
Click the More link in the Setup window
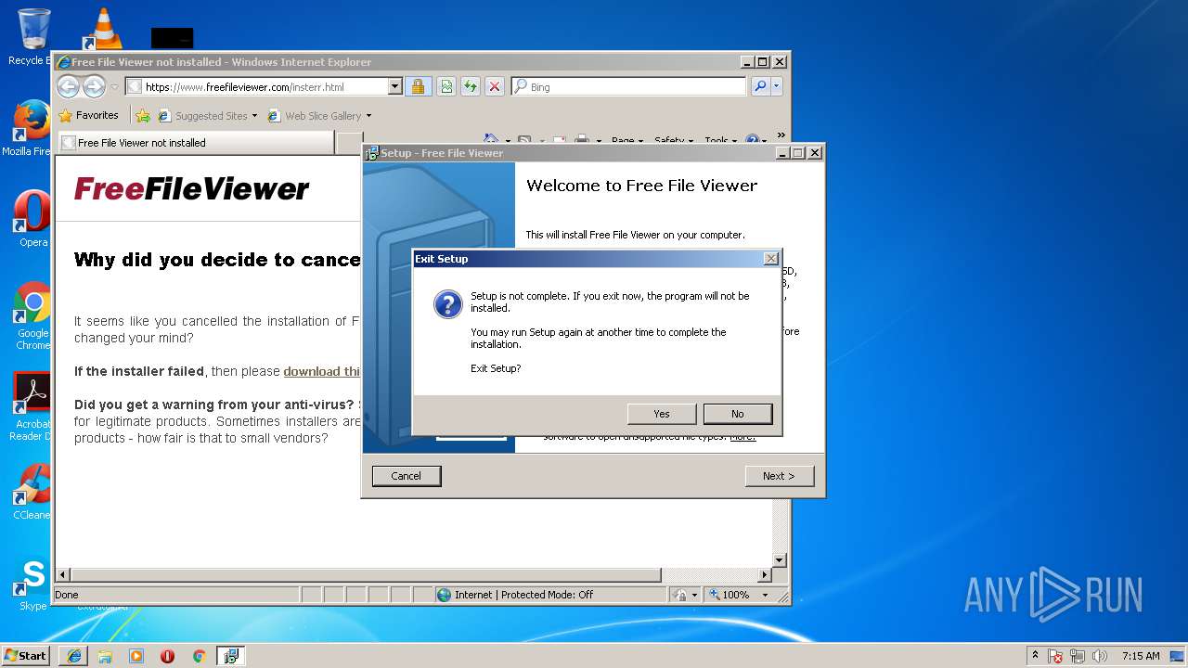tap(742, 437)
